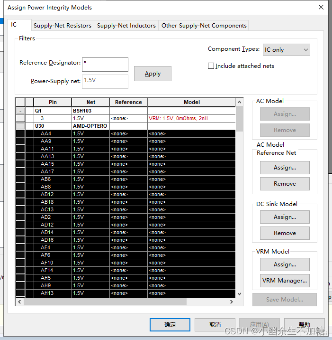Select pin AD14 row
This screenshot has height=340, width=332.
[126, 232]
